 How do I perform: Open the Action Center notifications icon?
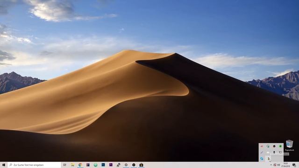pos(294,165)
